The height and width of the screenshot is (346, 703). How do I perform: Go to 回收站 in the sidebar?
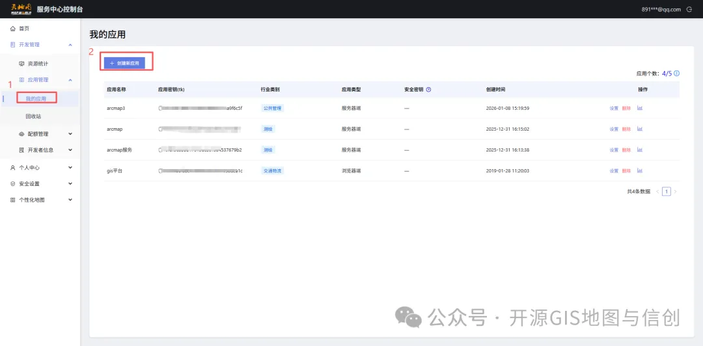(33, 116)
